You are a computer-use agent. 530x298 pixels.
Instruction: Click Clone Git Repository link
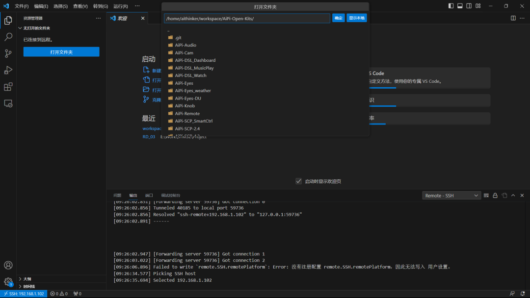pyautogui.click(x=152, y=99)
